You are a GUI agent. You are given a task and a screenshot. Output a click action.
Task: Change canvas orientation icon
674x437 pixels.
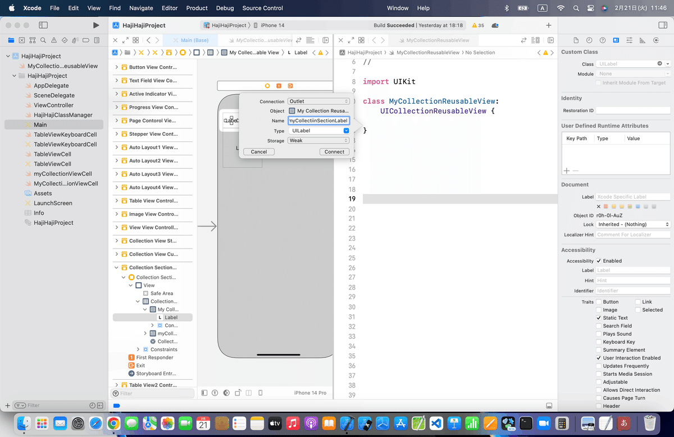point(238,393)
